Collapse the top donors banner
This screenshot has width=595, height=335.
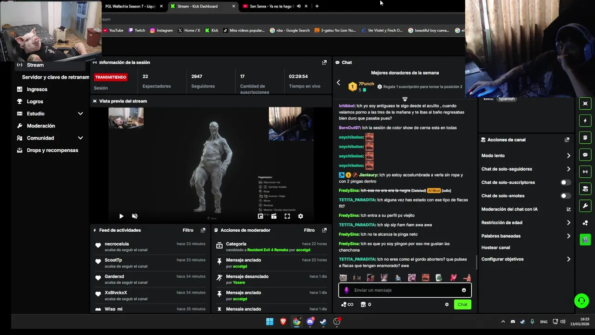pos(405,99)
